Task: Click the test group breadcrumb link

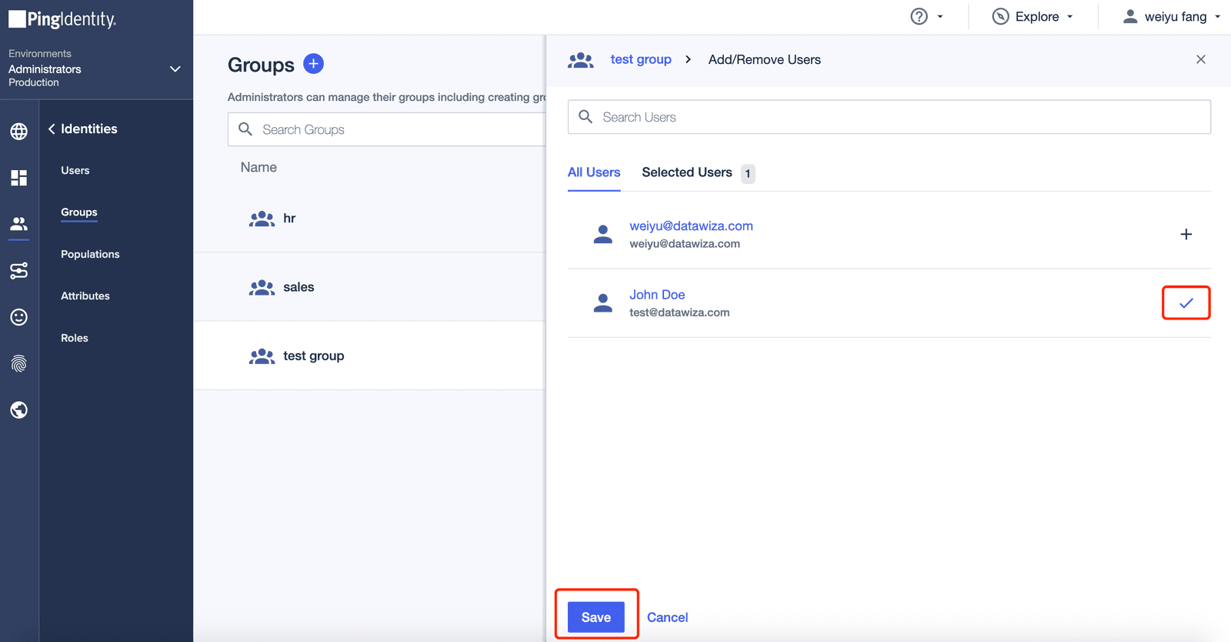Action: (641, 59)
